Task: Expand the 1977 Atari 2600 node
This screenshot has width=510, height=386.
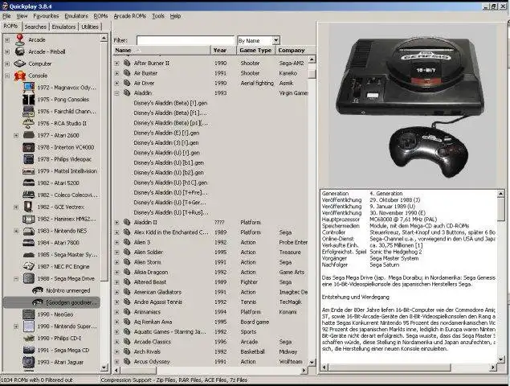Action: pos(16,136)
